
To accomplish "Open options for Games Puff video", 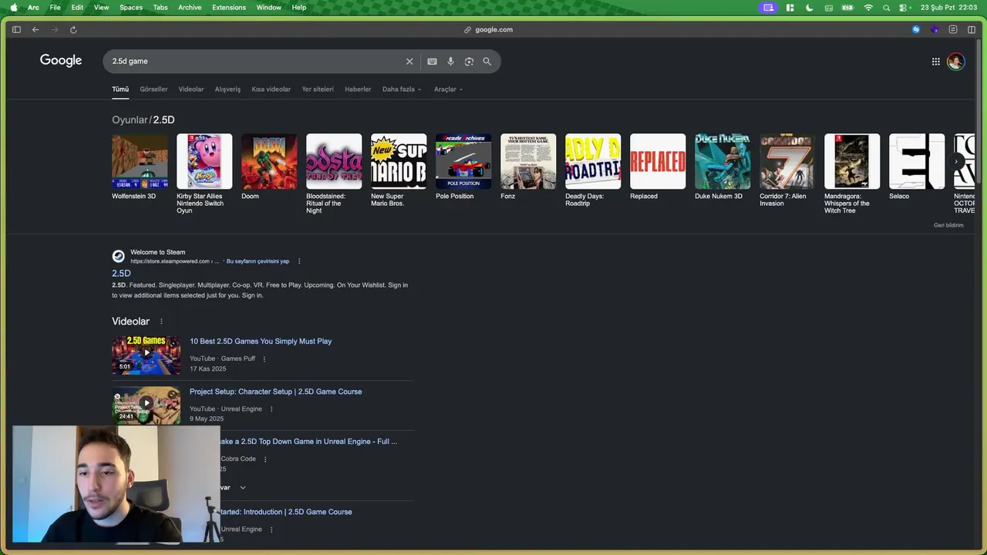I will 264,359.
